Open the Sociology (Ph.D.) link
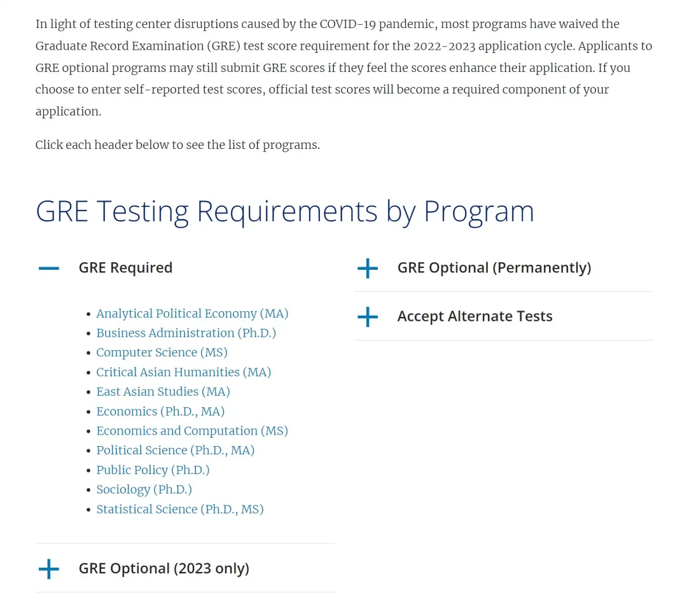687x595 pixels. (144, 489)
